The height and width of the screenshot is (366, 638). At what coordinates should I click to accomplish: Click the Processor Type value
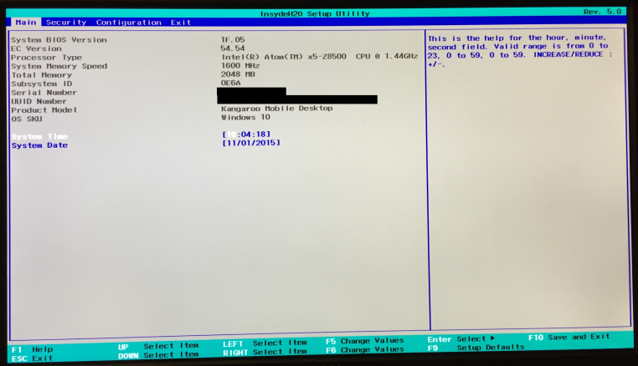(x=318, y=58)
